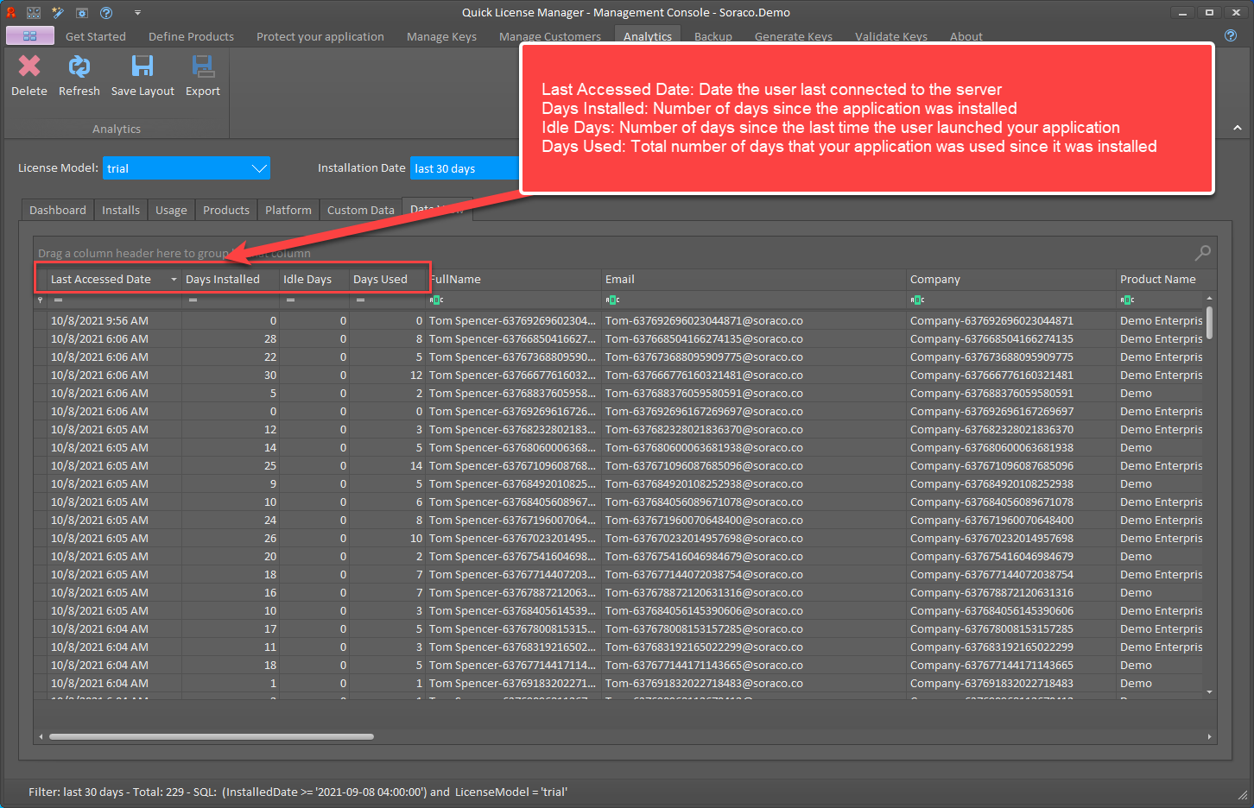Image resolution: width=1254 pixels, height=808 pixels.
Task: Open the Dashboard tab
Action: (58, 210)
